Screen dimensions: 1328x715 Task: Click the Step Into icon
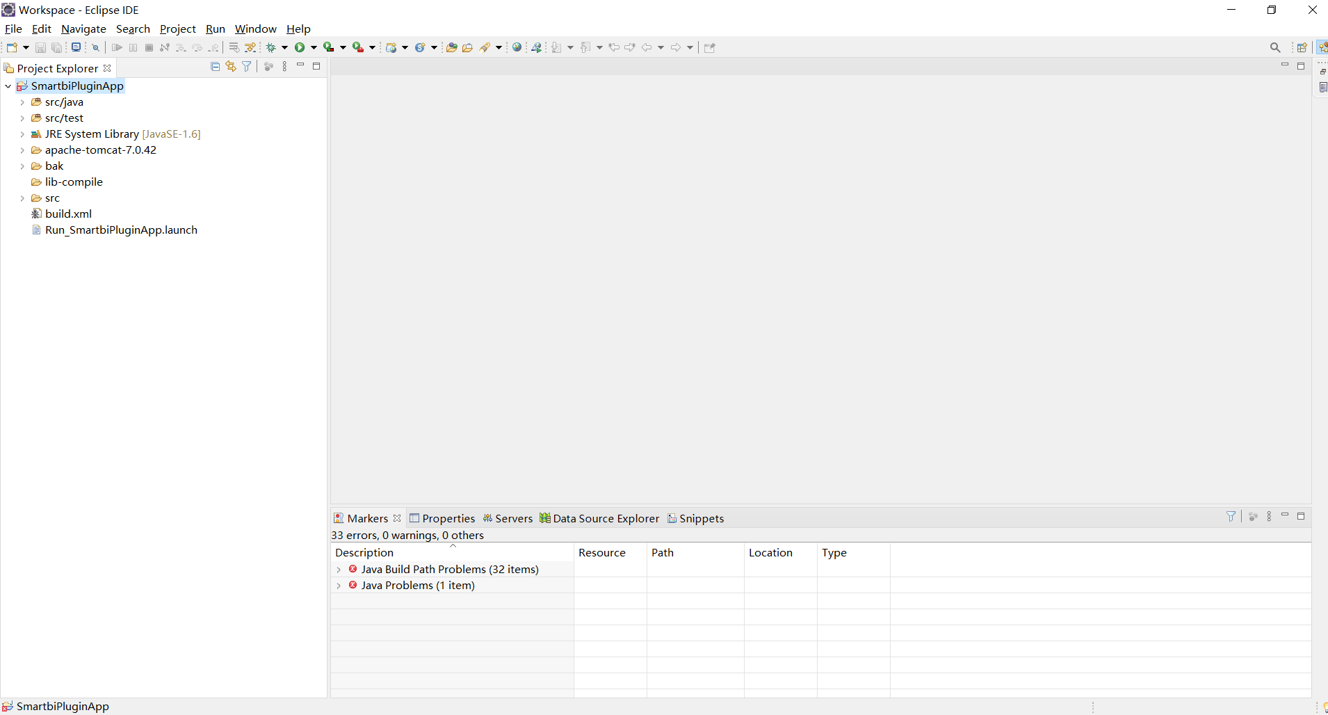[181, 47]
